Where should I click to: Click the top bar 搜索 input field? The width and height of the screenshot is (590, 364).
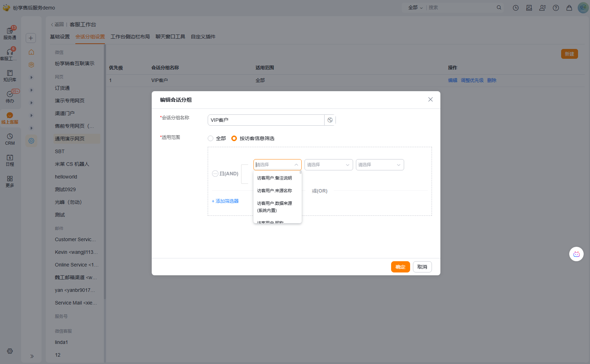coord(461,7)
